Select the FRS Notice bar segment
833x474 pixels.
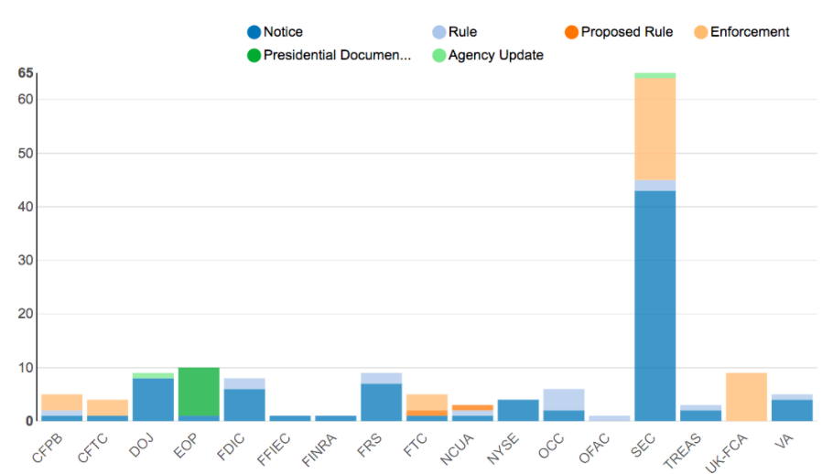[x=382, y=403]
